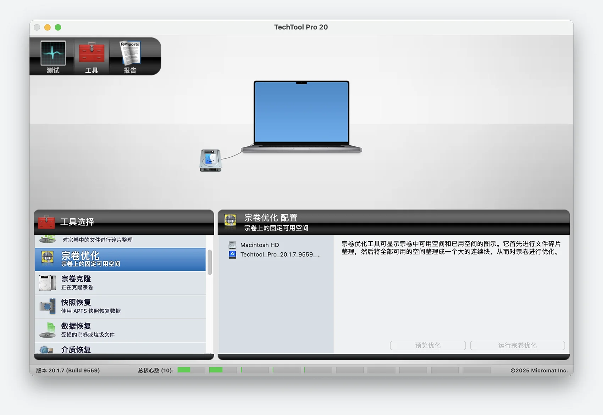The width and height of the screenshot is (603, 415).
Task: Click the 版本 20.1.7 (Build 9559) text
Action: tap(68, 370)
